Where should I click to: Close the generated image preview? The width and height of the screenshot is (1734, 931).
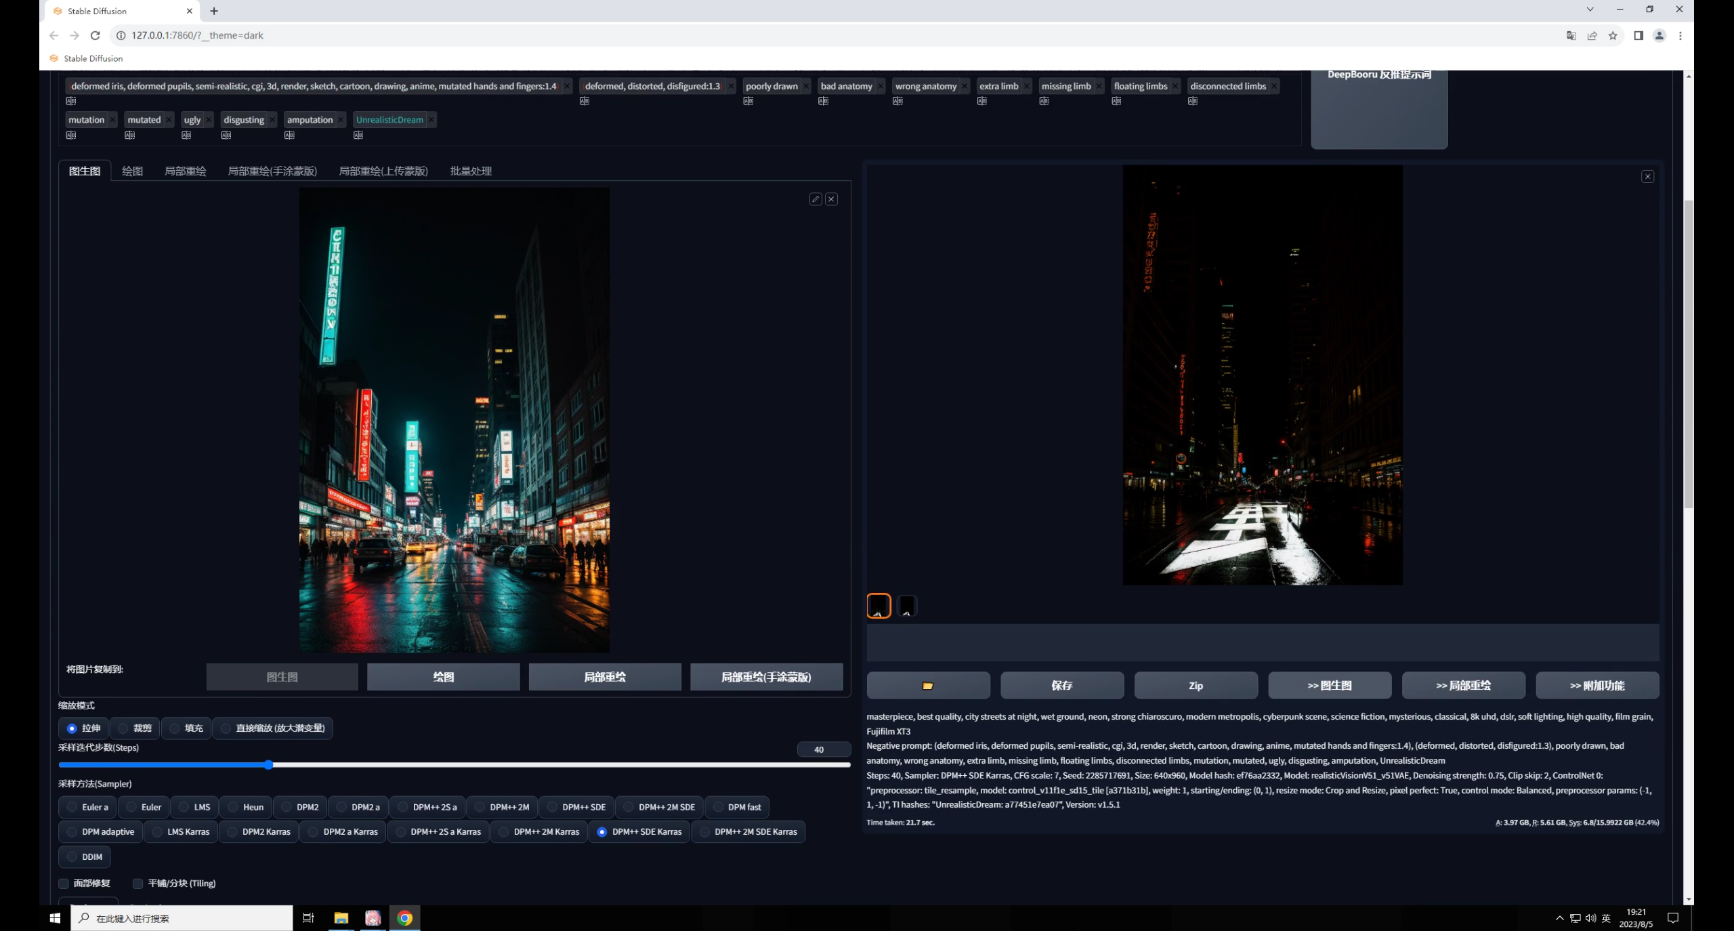point(1647,177)
